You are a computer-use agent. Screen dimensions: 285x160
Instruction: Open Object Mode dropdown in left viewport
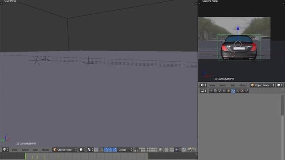65,150
